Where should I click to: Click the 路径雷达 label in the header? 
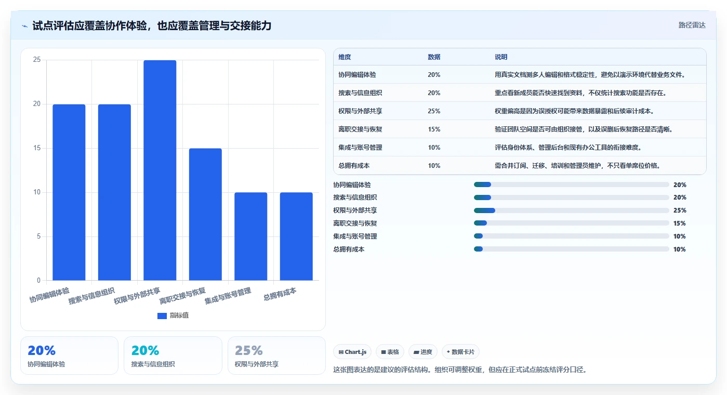click(692, 25)
